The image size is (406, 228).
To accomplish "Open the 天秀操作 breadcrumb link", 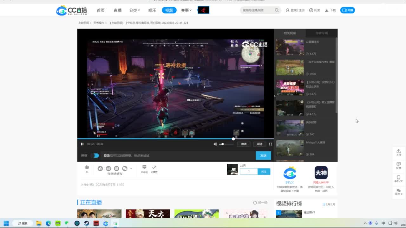I will coord(99,23).
